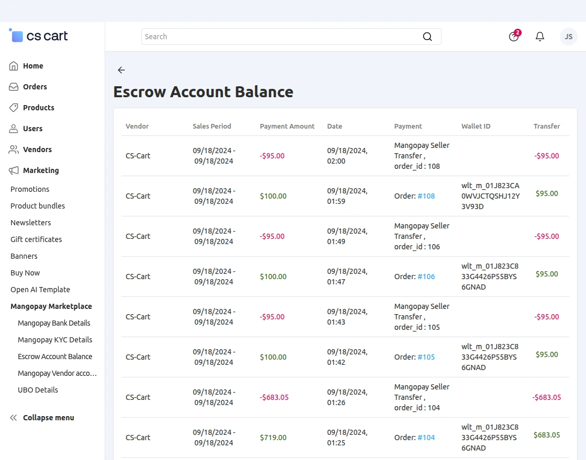Click the double-chevron collapse icon
The image size is (586, 460).
[x=14, y=418]
